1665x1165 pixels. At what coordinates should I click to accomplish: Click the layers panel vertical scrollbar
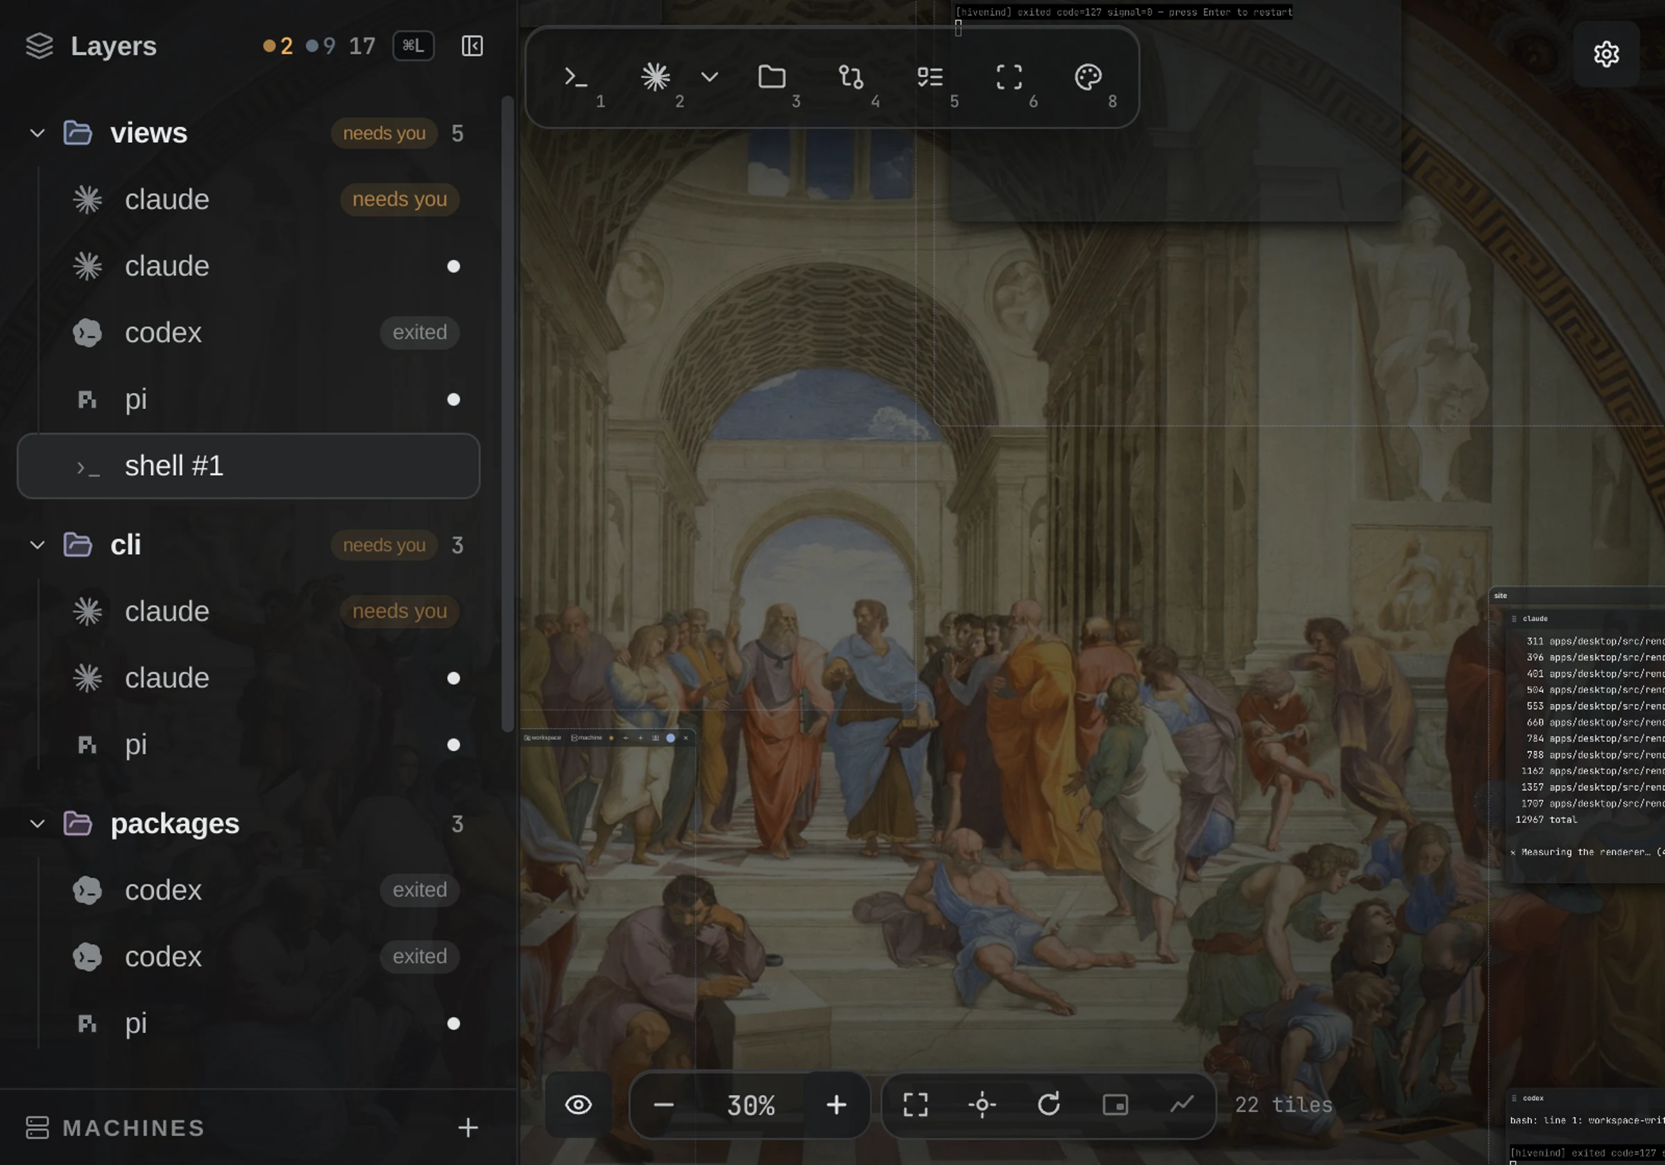point(508,413)
